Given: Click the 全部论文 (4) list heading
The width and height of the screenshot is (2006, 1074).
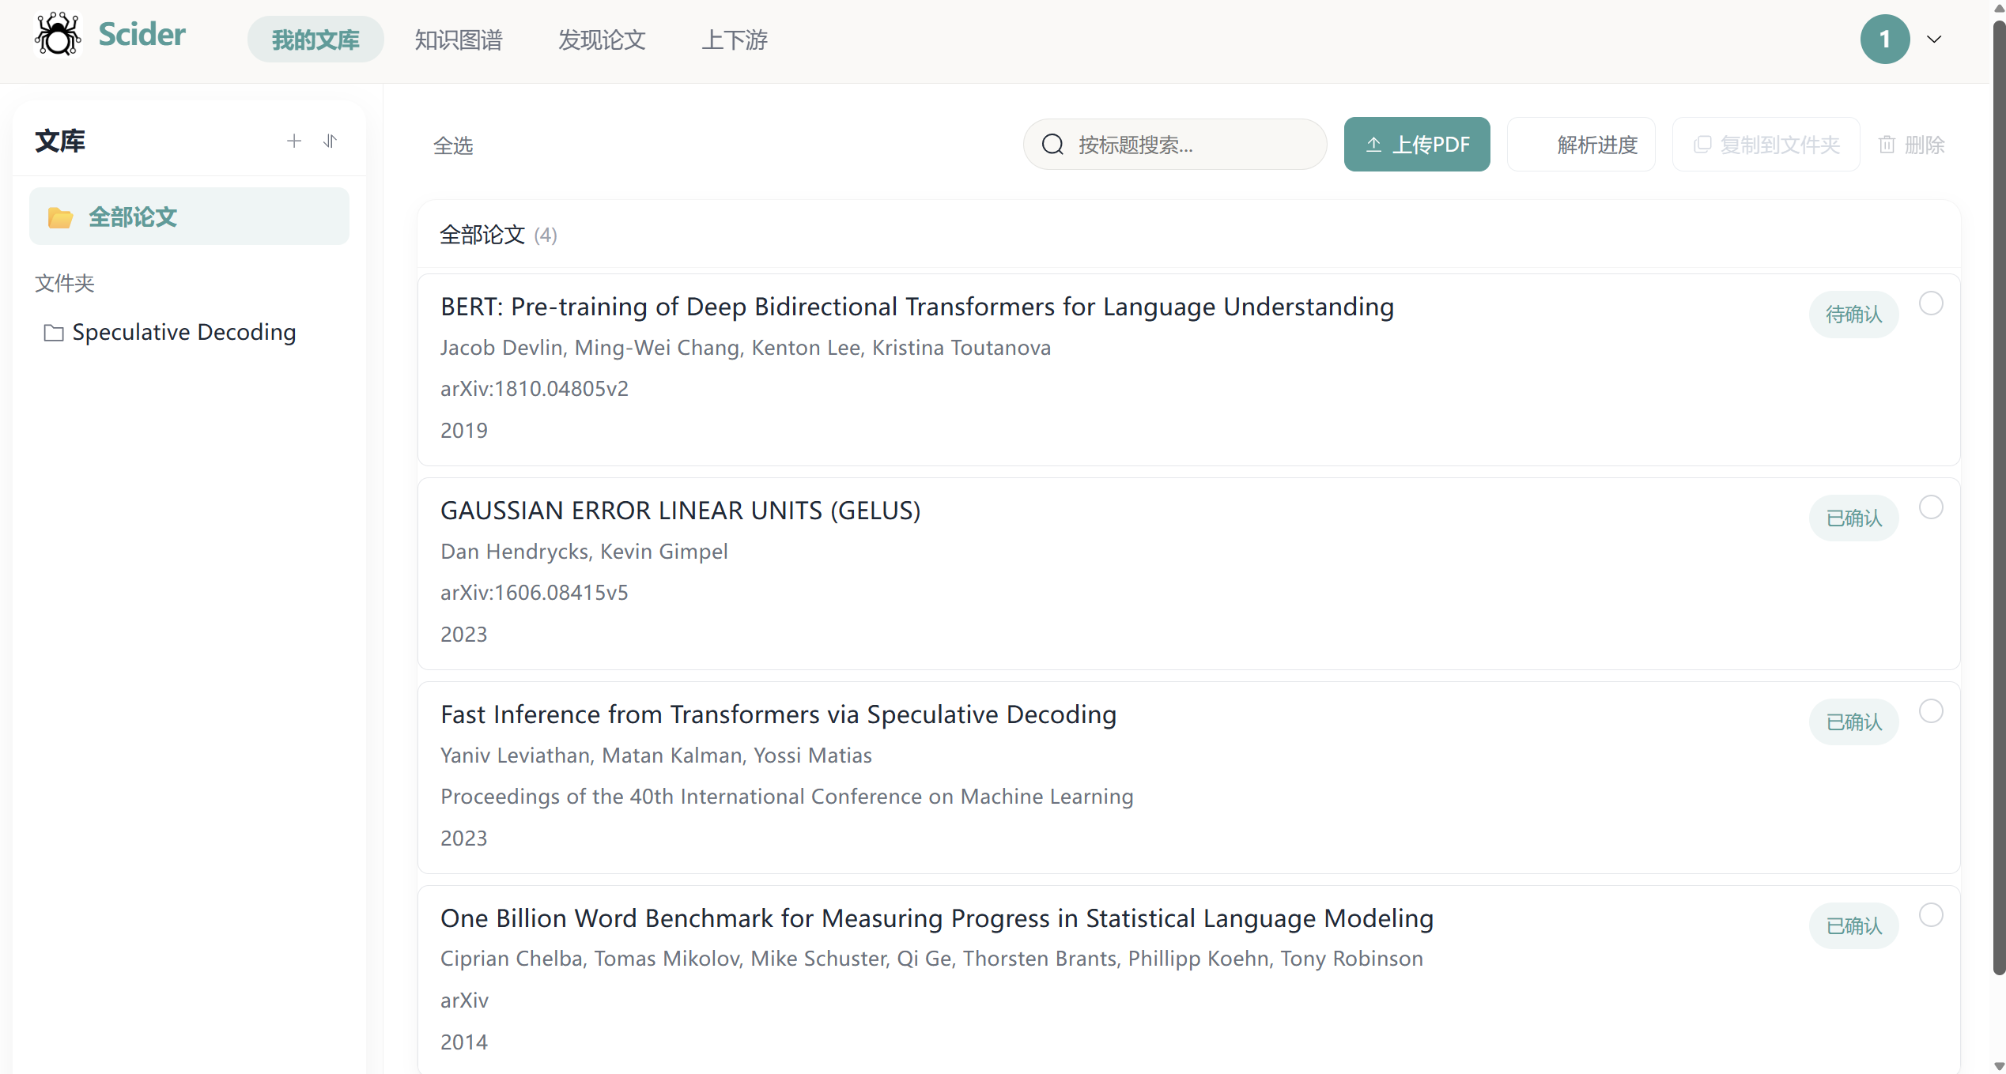Looking at the screenshot, I should (x=498, y=235).
